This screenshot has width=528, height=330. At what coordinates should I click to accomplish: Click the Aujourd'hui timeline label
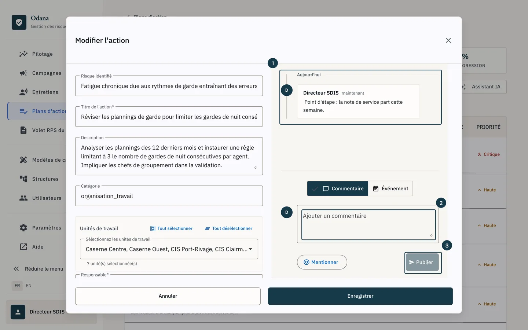[x=309, y=75]
